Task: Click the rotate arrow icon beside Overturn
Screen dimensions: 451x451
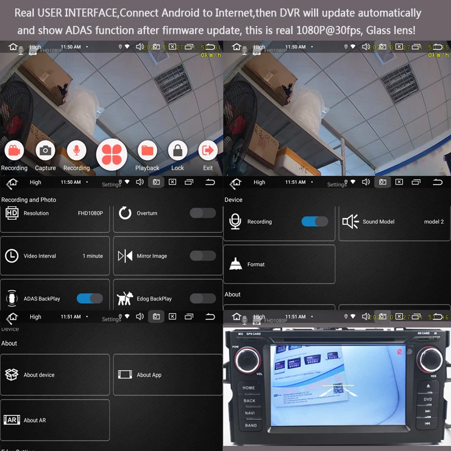Action: 125,213
